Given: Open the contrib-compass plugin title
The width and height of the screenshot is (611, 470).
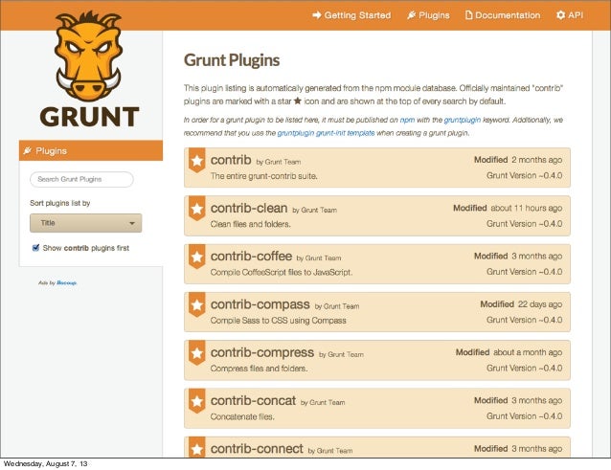Looking at the screenshot, I should (260, 304).
